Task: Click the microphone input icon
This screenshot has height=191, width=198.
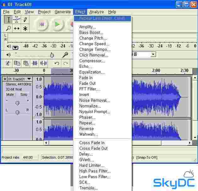Action: click(65, 55)
